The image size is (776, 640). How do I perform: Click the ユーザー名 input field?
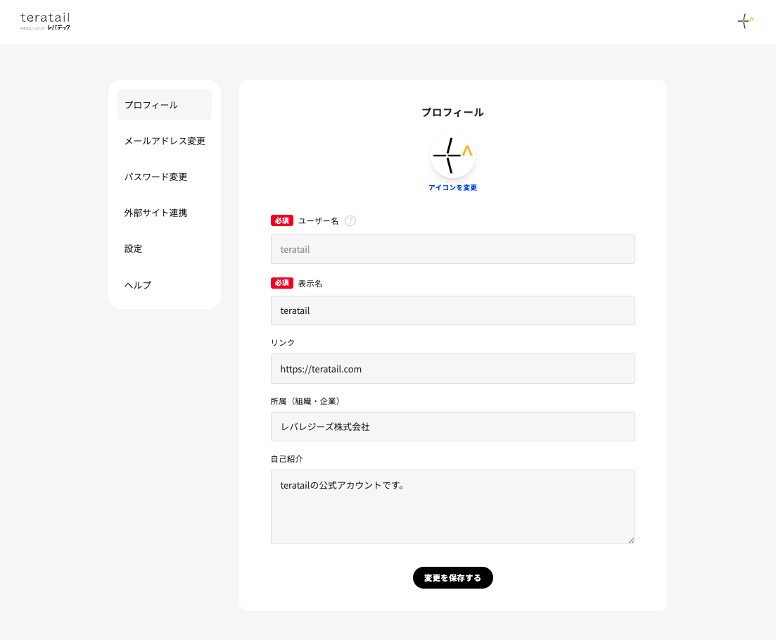[x=452, y=249]
